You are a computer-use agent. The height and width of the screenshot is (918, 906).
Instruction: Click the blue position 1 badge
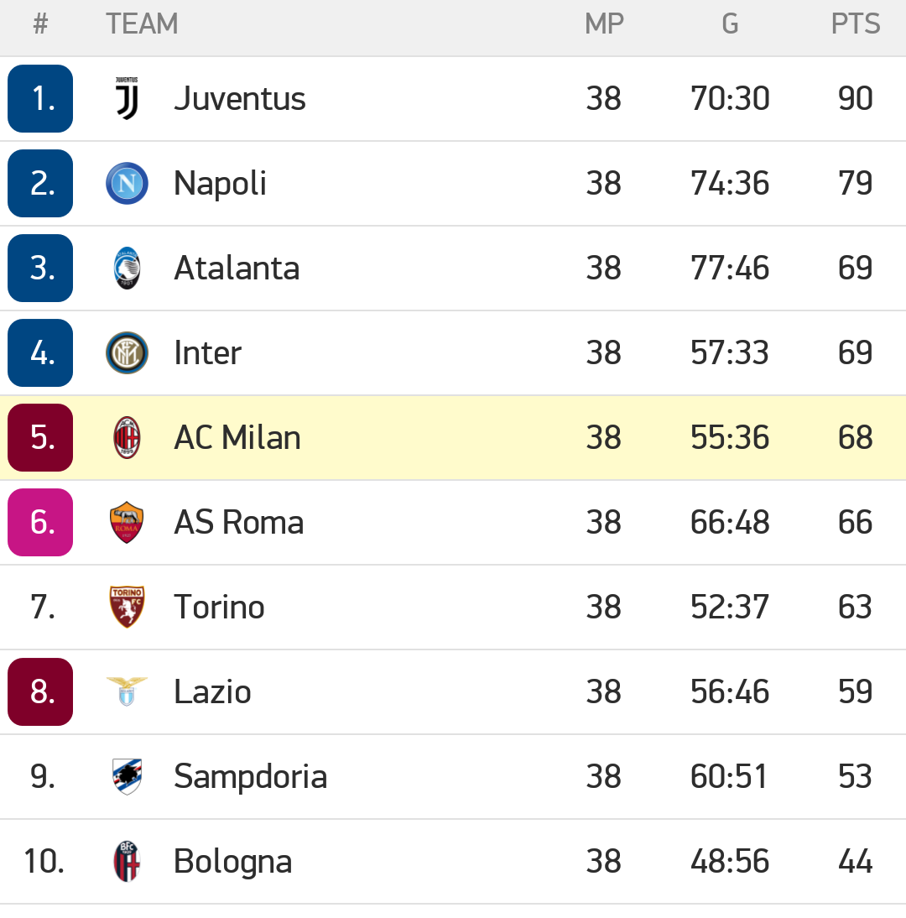[40, 98]
